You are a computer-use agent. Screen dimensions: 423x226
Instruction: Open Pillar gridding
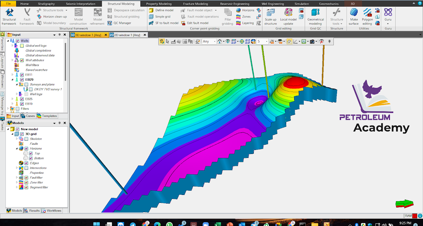click(227, 17)
